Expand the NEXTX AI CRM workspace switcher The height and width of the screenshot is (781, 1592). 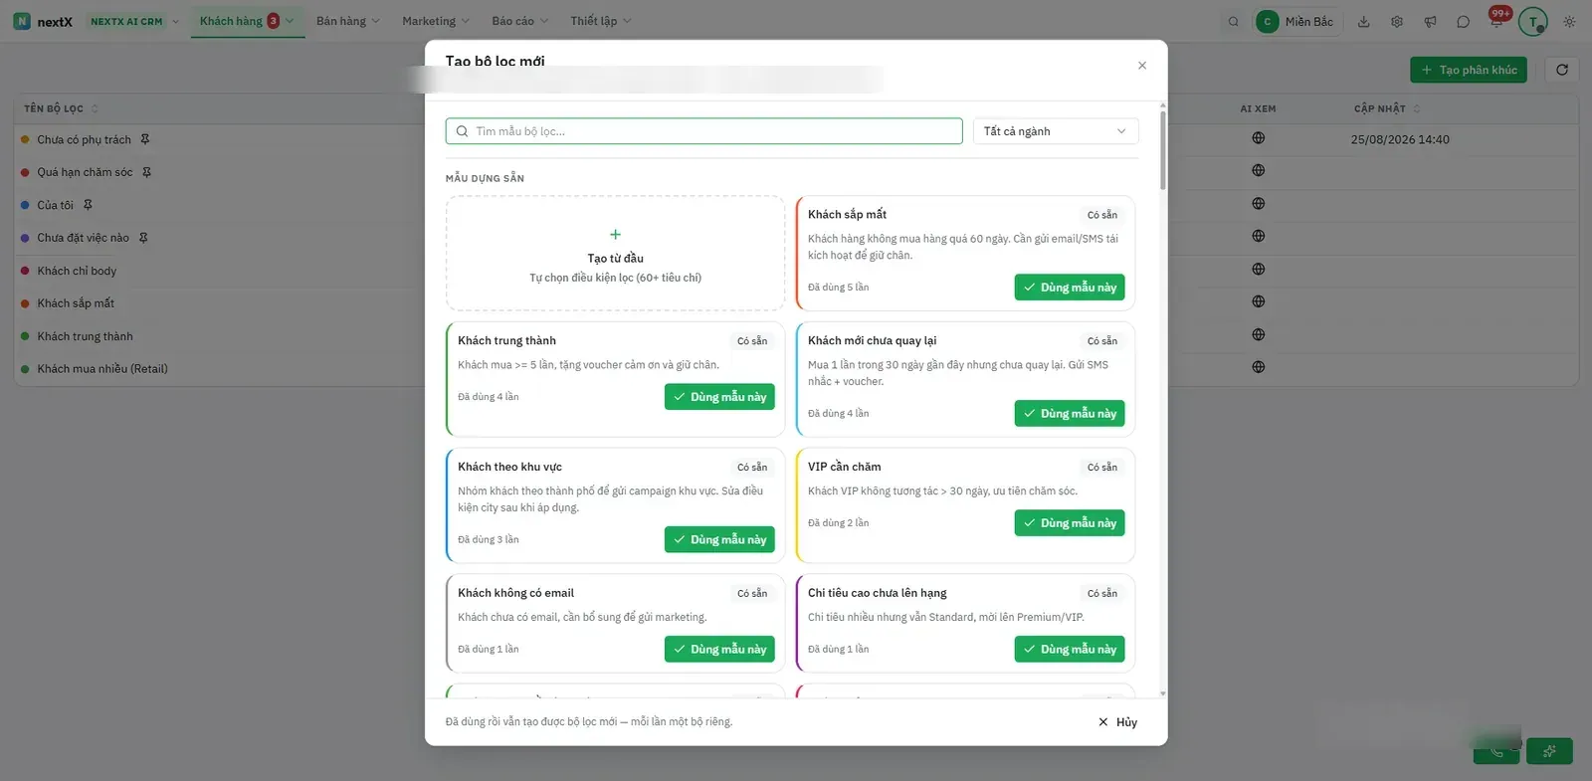pos(134,21)
